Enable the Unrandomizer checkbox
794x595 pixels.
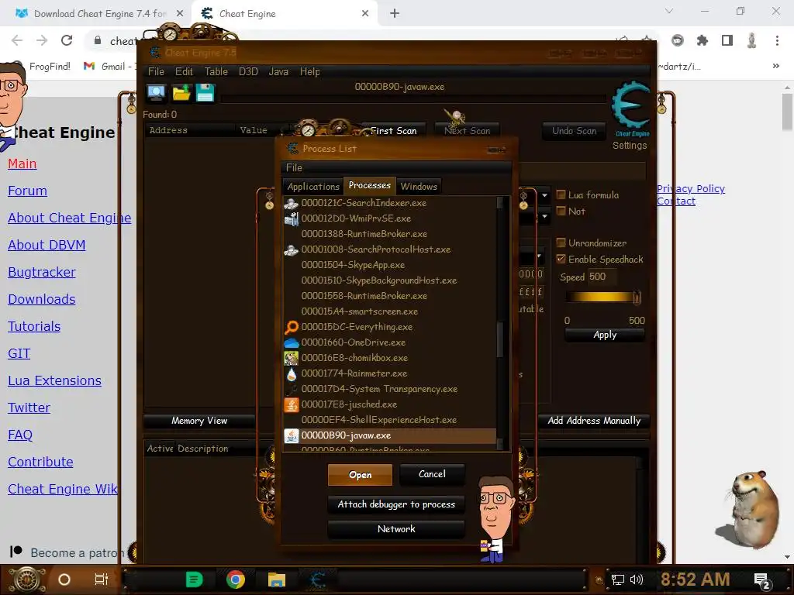tap(561, 242)
